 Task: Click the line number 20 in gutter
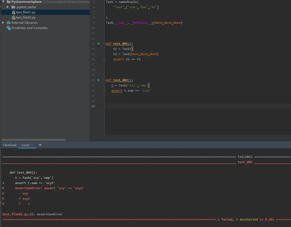point(93,80)
